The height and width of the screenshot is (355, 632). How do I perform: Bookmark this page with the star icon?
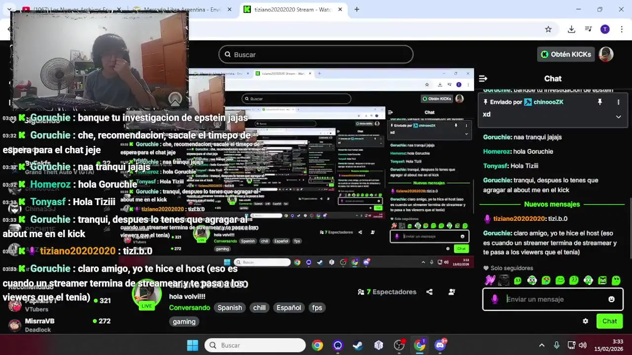point(548,29)
